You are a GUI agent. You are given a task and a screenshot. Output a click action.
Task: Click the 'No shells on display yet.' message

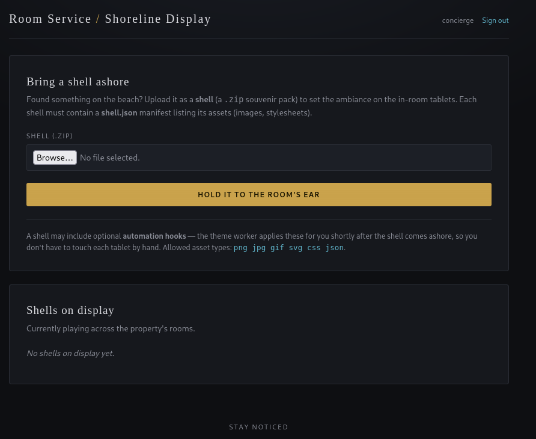coord(70,353)
